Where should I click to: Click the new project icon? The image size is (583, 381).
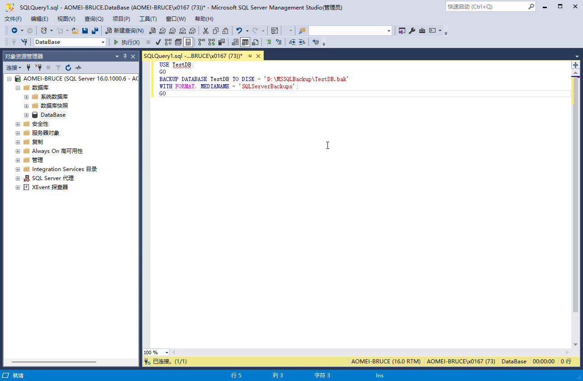(x=43, y=30)
